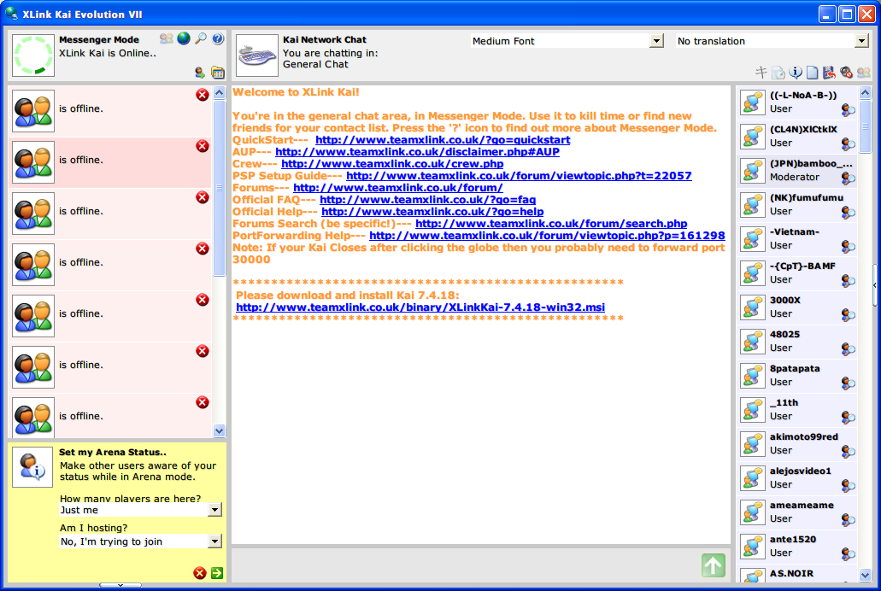Click greyed contacts icon beside Messenger Mode
The width and height of the screenshot is (881, 591).
click(167, 38)
